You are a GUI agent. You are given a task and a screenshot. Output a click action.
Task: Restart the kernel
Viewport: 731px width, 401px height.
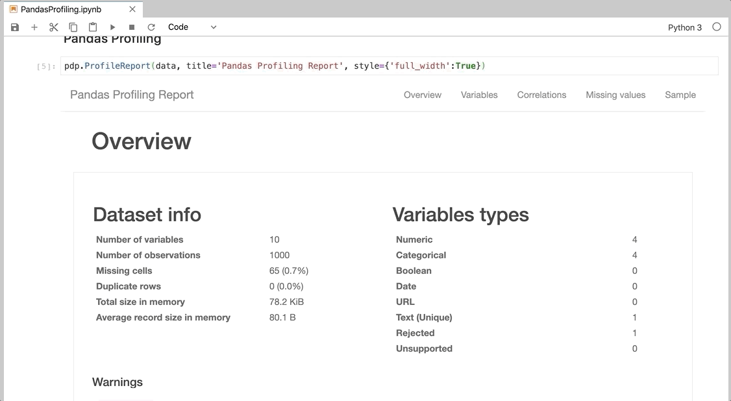(151, 27)
